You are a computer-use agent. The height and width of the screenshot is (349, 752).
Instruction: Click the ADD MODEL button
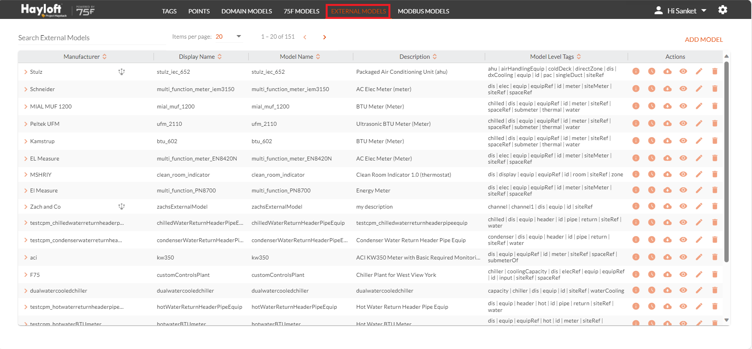704,39
